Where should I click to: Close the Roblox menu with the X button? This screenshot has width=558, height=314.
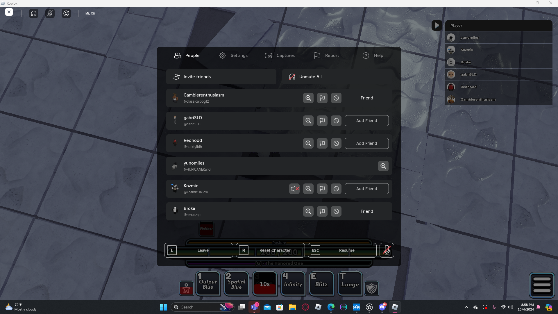[x=9, y=12]
